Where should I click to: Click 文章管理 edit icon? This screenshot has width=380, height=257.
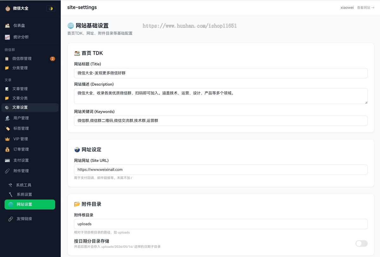coord(7,89)
